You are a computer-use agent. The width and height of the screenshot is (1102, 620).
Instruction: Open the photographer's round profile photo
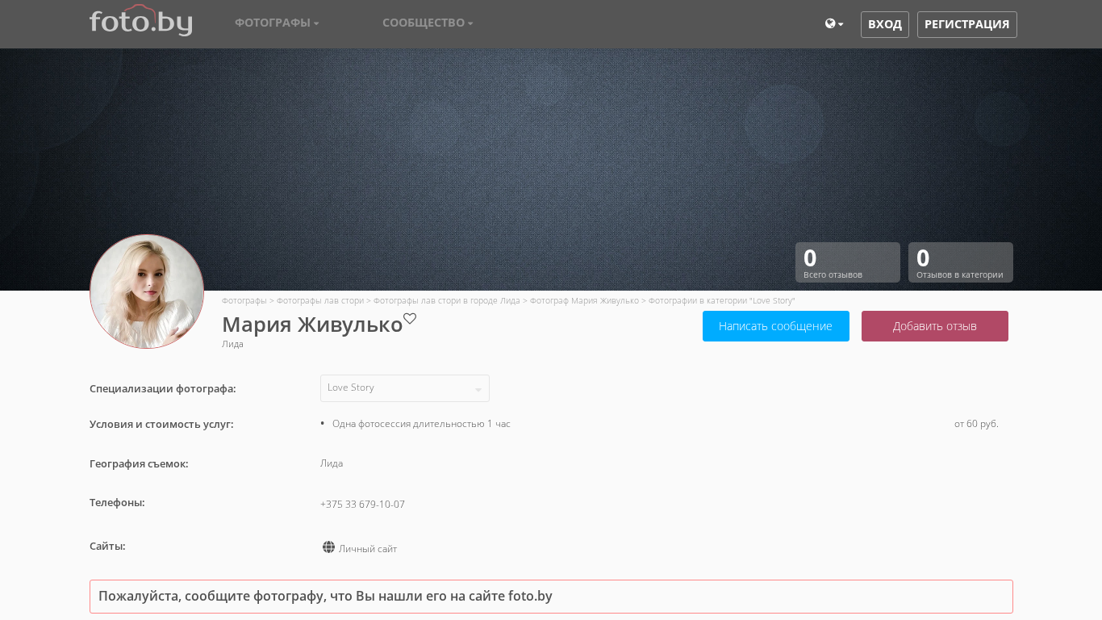click(x=147, y=291)
